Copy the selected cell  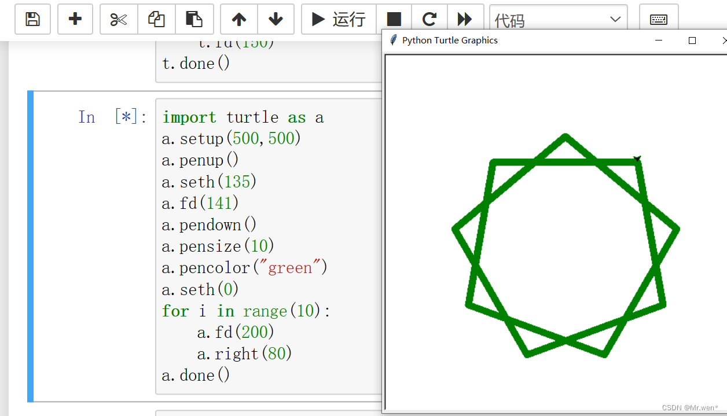(x=156, y=19)
